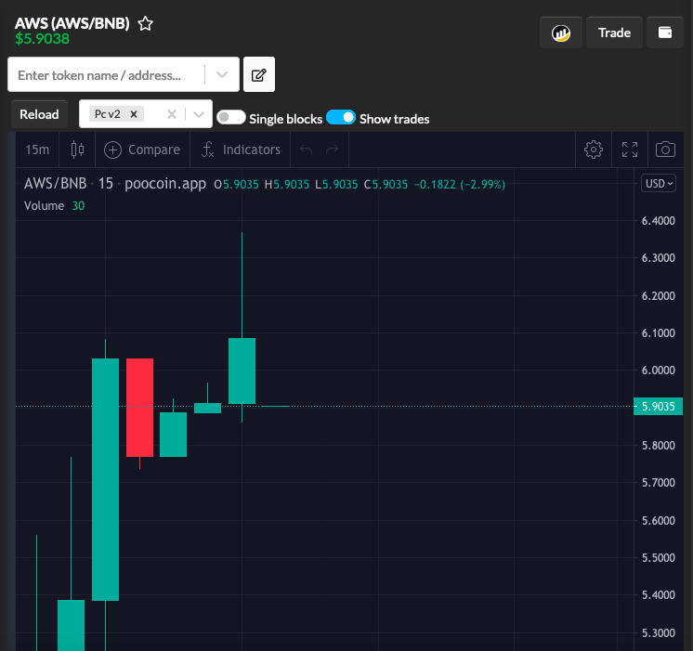
Task: Open the USD currency dropdown
Action: [x=659, y=183]
